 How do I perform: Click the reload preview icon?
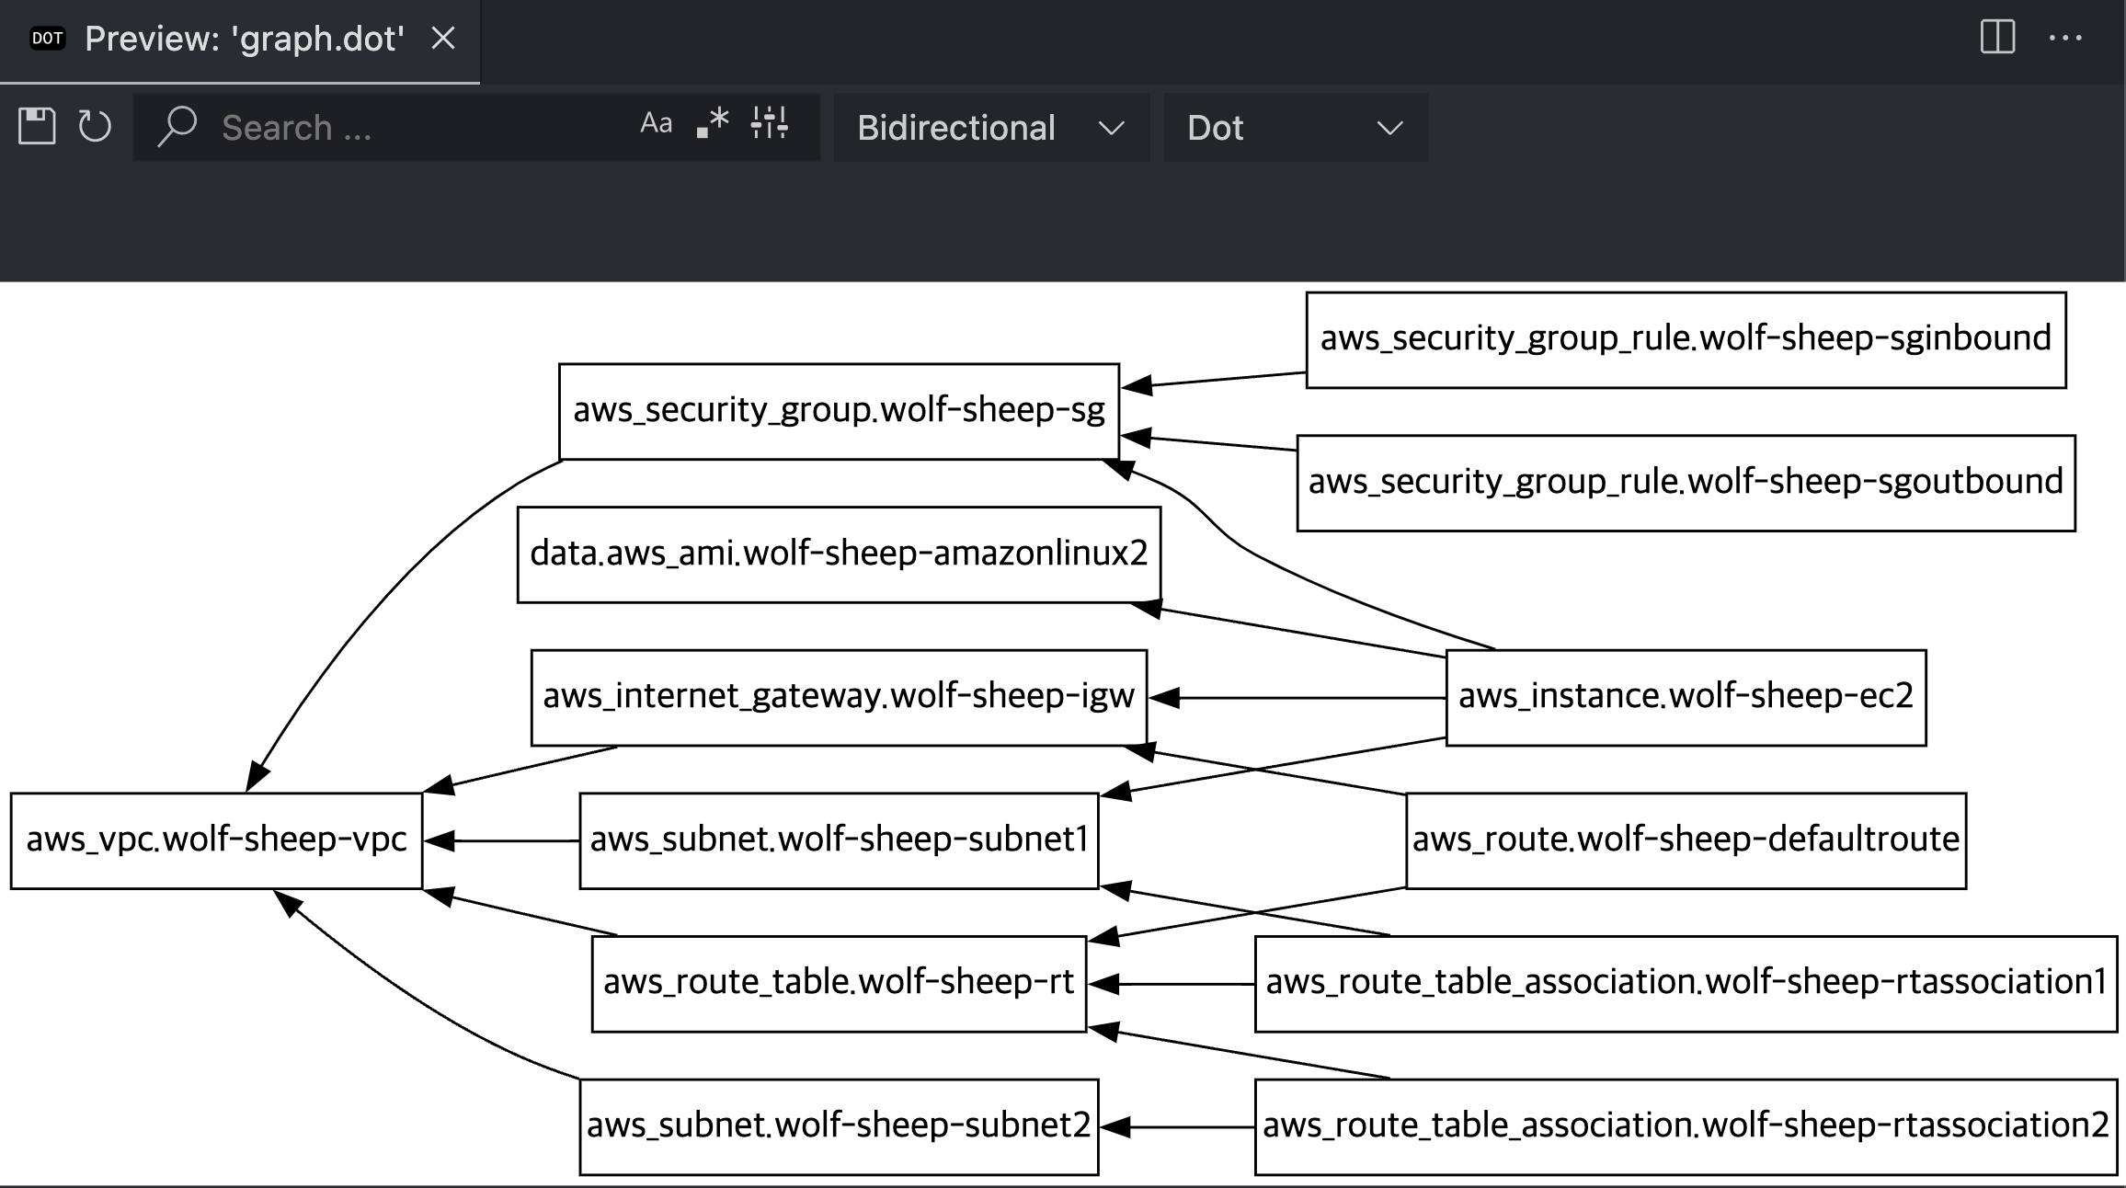[95, 126]
